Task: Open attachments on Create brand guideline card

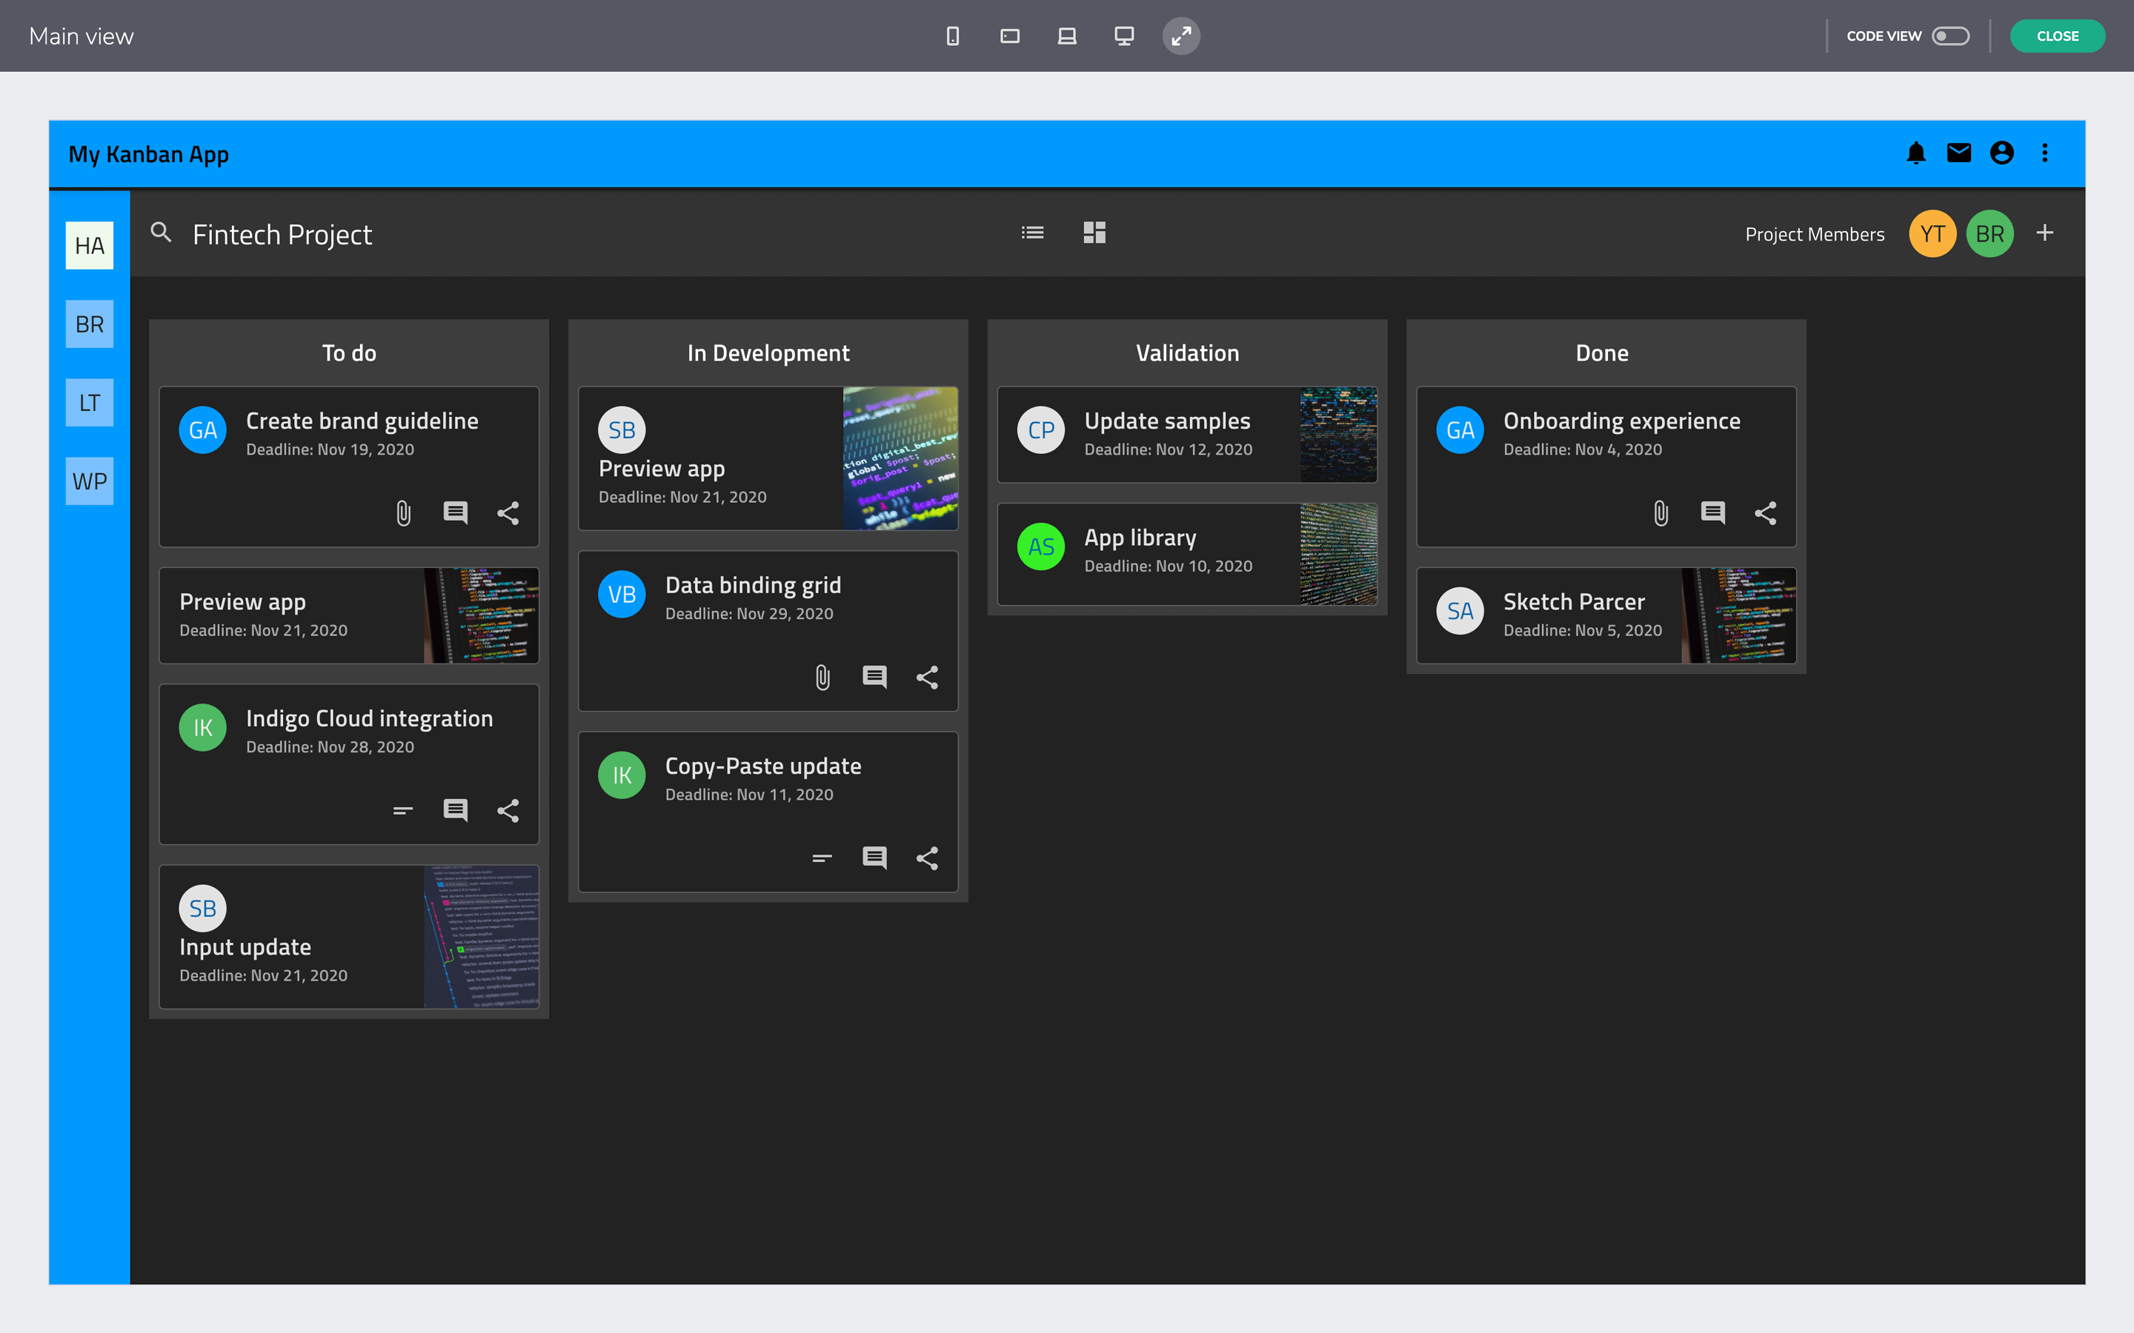Action: click(x=403, y=512)
